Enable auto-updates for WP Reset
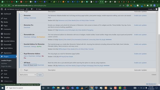This screenshot has width=160, height=90. (140, 63)
